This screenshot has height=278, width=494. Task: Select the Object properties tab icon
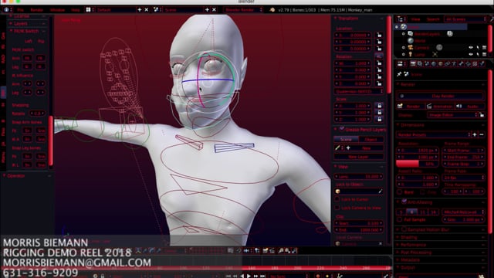441,63
